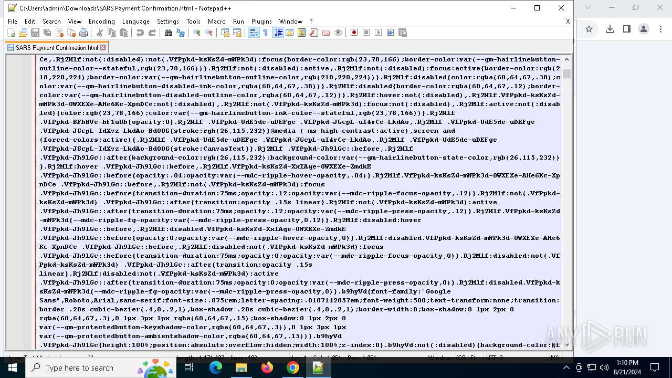Click the Paste toolbar icon
Image resolution: width=672 pixels, height=378 pixels.
[x=124, y=33]
